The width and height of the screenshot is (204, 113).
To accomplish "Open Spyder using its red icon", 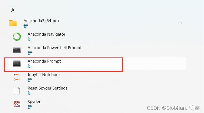I will [17, 104].
